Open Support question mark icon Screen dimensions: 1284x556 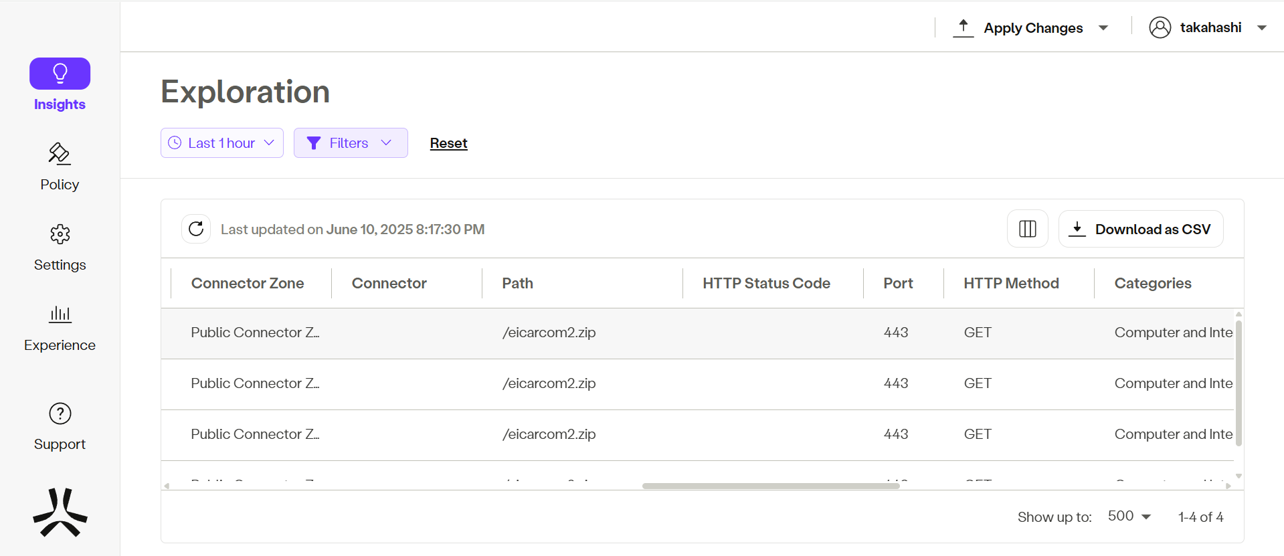pyautogui.click(x=60, y=414)
